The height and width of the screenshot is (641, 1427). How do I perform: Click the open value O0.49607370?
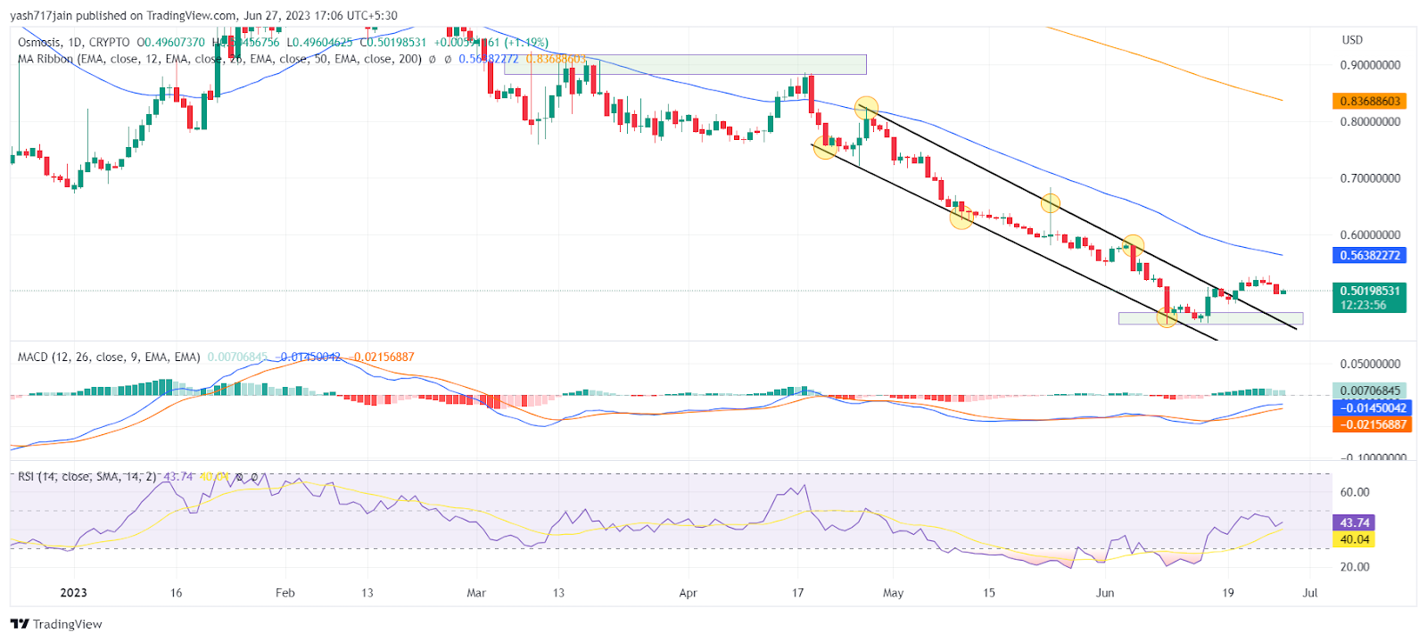[x=170, y=42]
